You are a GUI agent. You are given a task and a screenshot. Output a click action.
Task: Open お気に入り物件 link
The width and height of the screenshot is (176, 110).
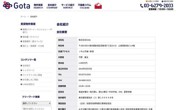click(153, 1)
